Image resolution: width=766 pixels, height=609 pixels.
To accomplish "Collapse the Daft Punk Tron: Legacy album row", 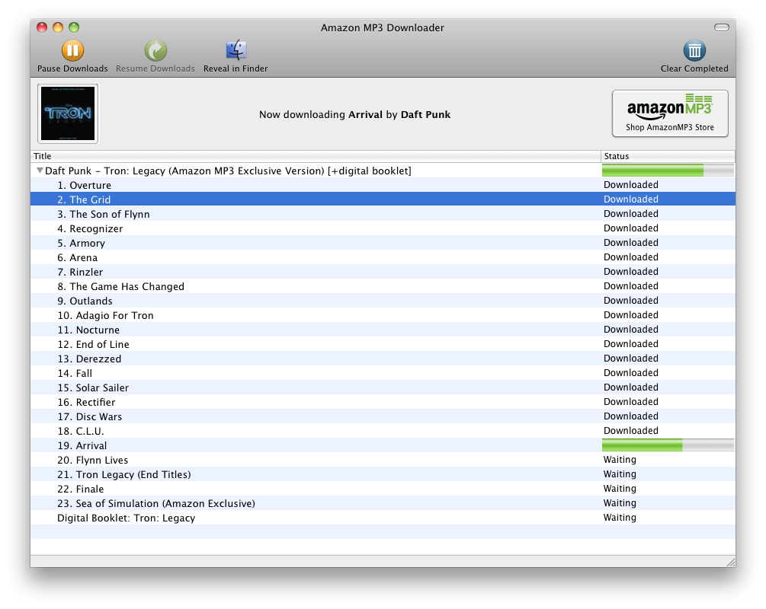I will click(40, 171).
